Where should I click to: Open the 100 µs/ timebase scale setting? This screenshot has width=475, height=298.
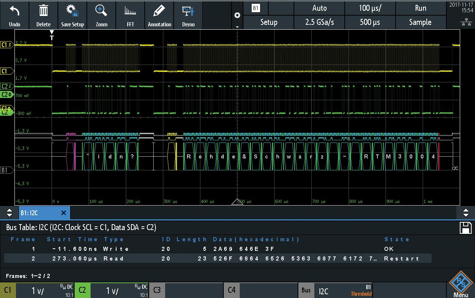370,8
